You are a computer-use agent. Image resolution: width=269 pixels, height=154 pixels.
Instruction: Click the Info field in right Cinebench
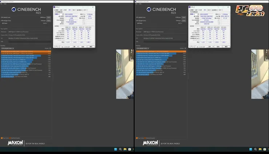tap(165, 41)
